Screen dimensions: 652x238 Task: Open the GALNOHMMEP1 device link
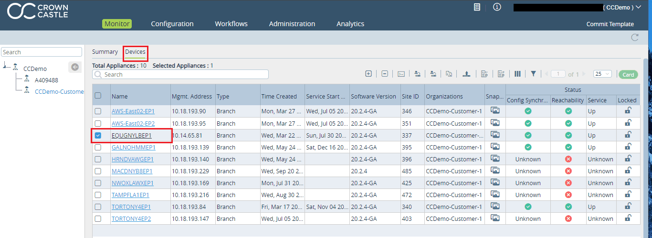[133, 147]
